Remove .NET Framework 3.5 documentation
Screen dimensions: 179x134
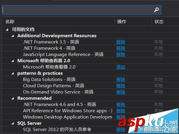(121, 42)
